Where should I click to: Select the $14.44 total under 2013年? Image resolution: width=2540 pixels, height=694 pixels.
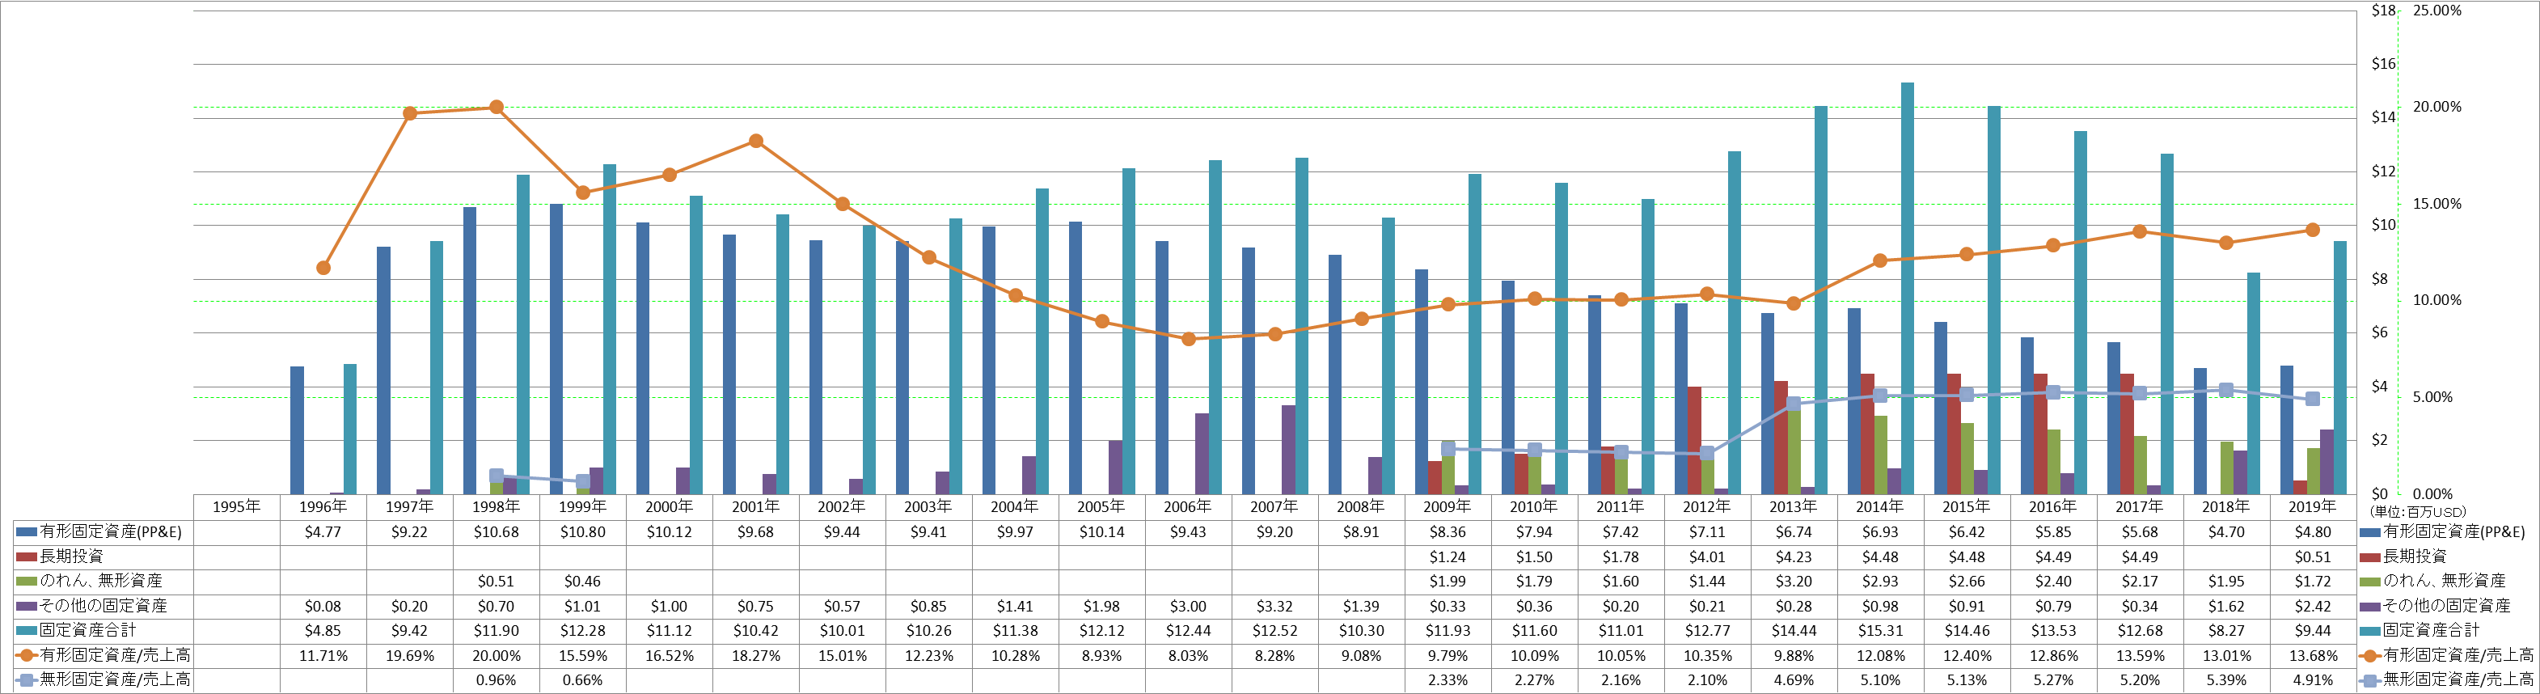(x=1794, y=631)
